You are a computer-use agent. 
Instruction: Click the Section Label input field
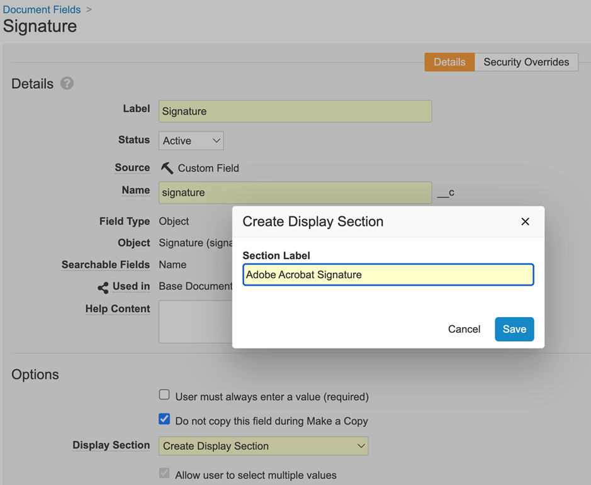tap(388, 274)
